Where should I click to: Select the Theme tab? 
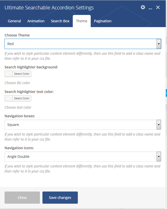tap(82, 21)
